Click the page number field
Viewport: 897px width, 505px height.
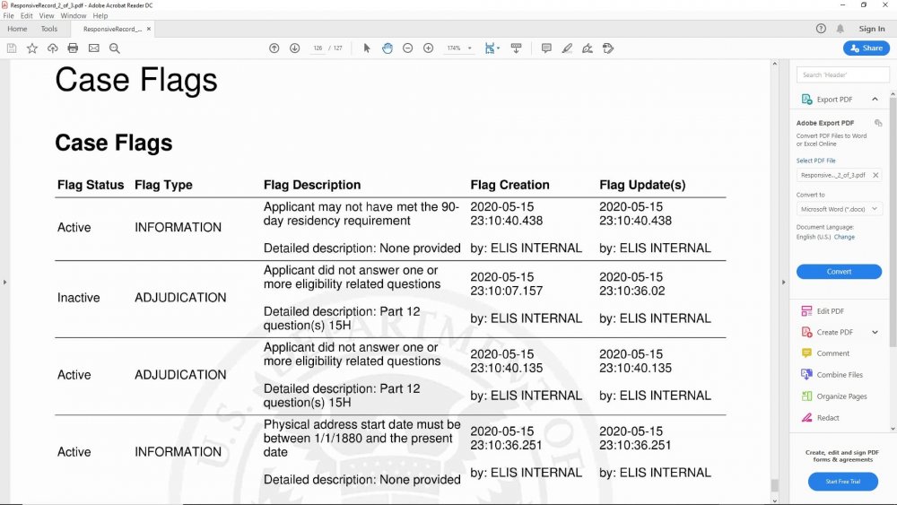(318, 48)
